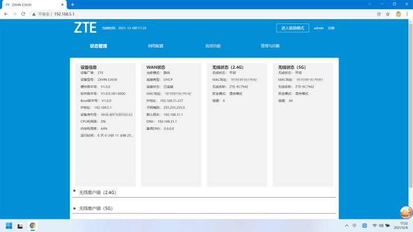The image size is (413, 232).
Task: Close the ZXHN E3630 tab
Action: [63, 5]
